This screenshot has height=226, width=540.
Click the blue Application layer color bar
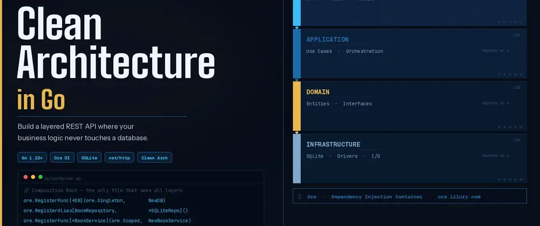pyautogui.click(x=297, y=53)
